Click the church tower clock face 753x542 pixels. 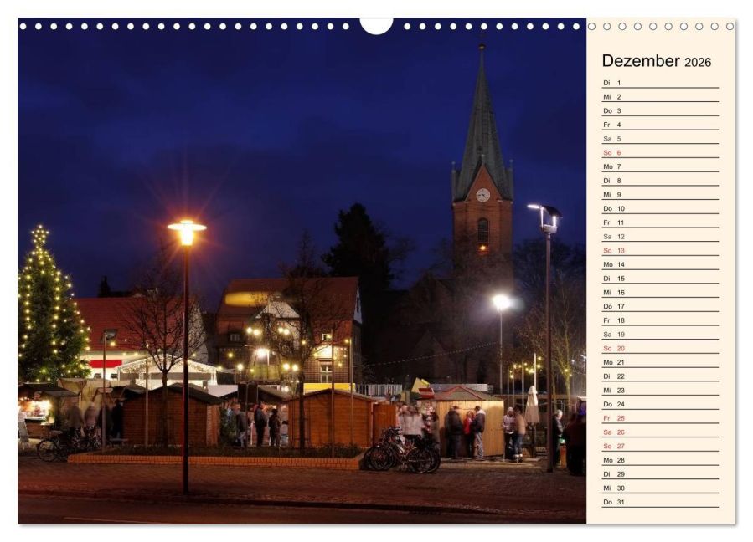pyautogui.click(x=482, y=195)
